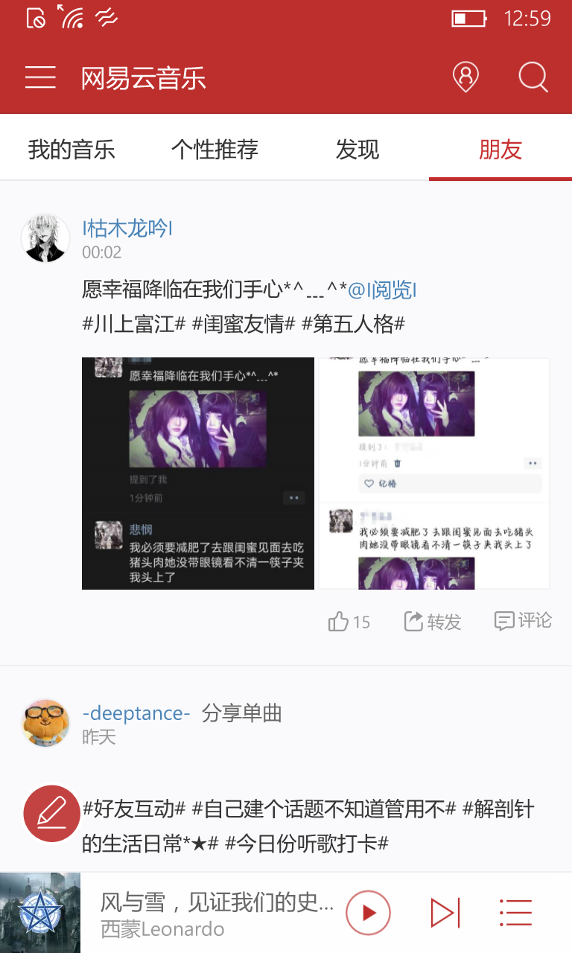View the white screenshot image in post

click(435, 474)
